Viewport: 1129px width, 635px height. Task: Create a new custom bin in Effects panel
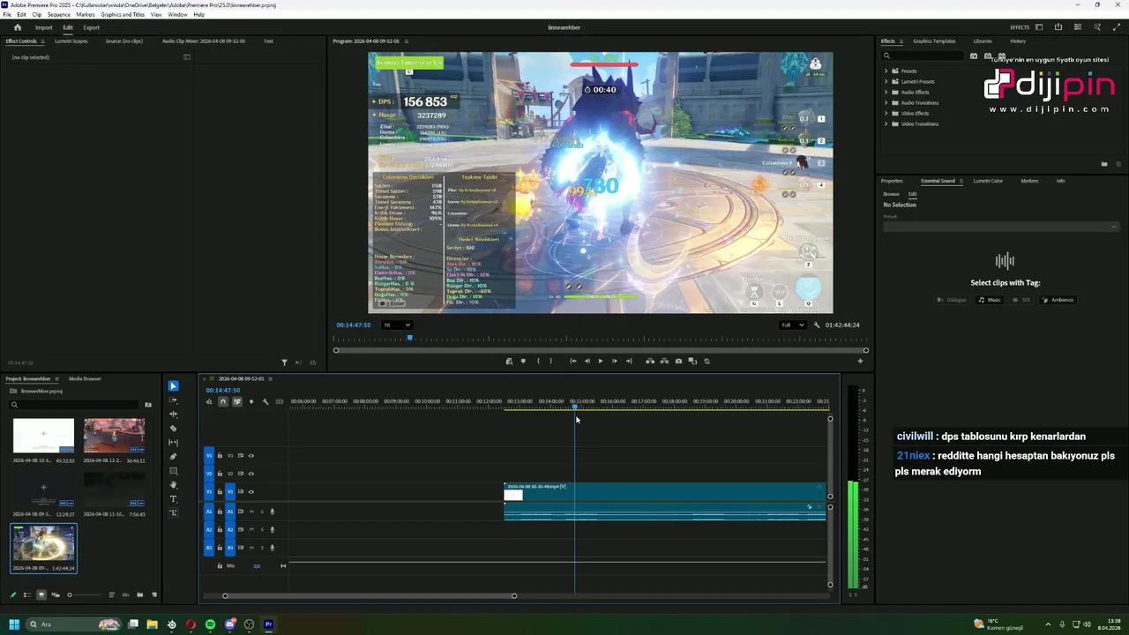pyautogui.click(x=1104, y=164)
